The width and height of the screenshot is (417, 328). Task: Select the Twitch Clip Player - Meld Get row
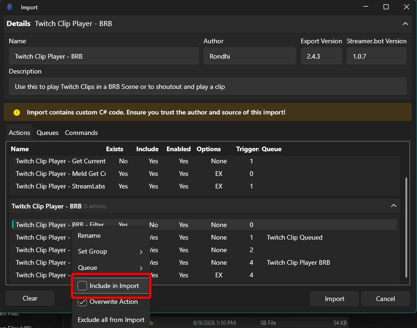pos(204,174)
